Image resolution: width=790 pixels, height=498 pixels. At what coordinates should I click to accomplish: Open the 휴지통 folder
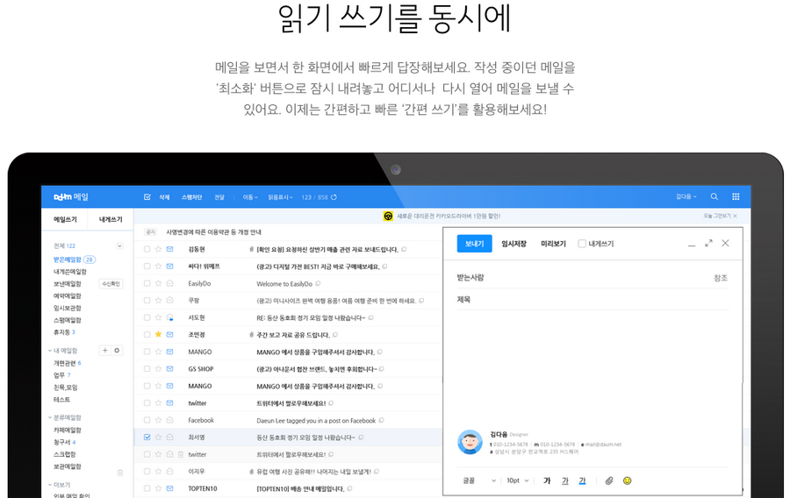tap(62, 332)
